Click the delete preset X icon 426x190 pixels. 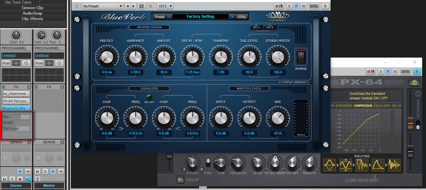point(150,6)
